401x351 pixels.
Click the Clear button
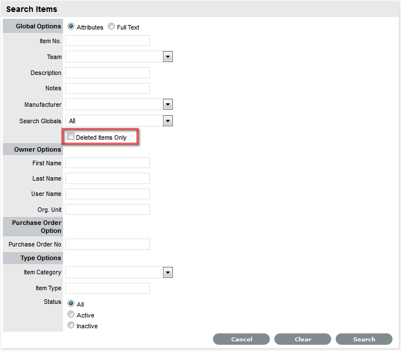pos(303,339)
